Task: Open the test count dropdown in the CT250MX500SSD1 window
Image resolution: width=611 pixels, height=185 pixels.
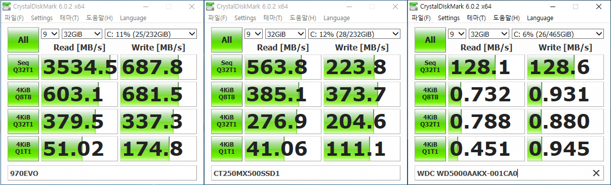Action: coord(254,34)
